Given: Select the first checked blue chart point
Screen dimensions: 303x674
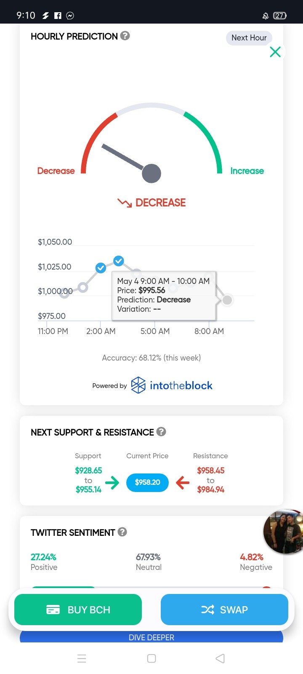Looking at the screenshot, I should click(x=101, y=268).
